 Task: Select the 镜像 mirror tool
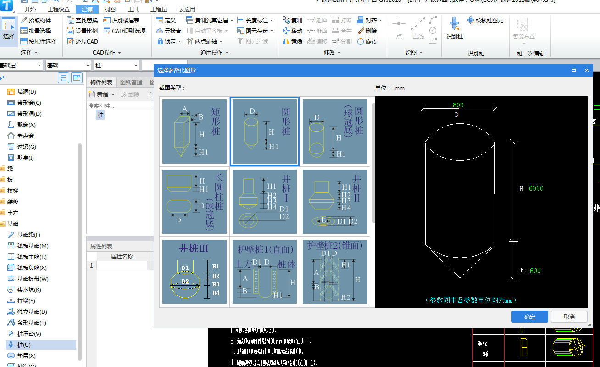(292, 41)
